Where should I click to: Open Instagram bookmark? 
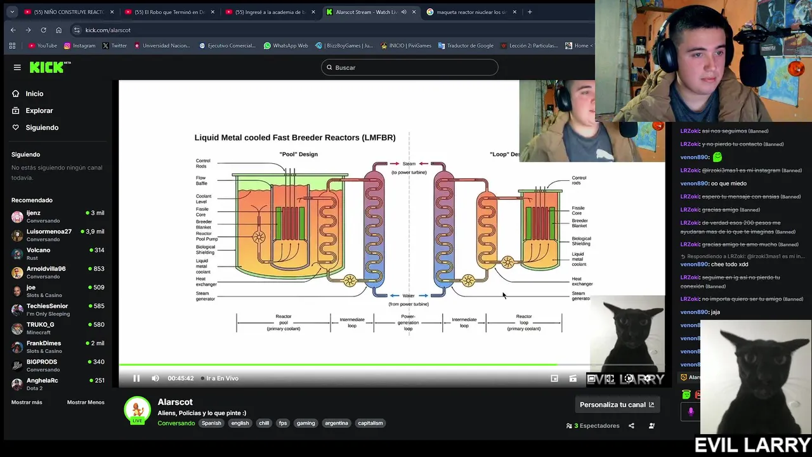point(80,46)
